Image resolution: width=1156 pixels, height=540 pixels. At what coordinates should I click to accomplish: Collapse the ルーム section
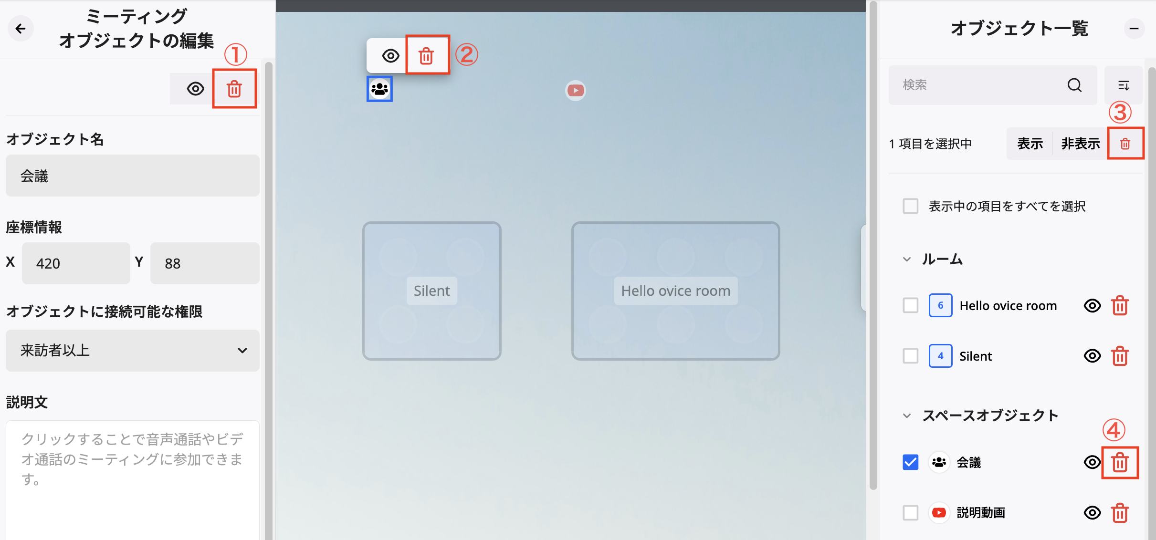[x=906, y=259]
